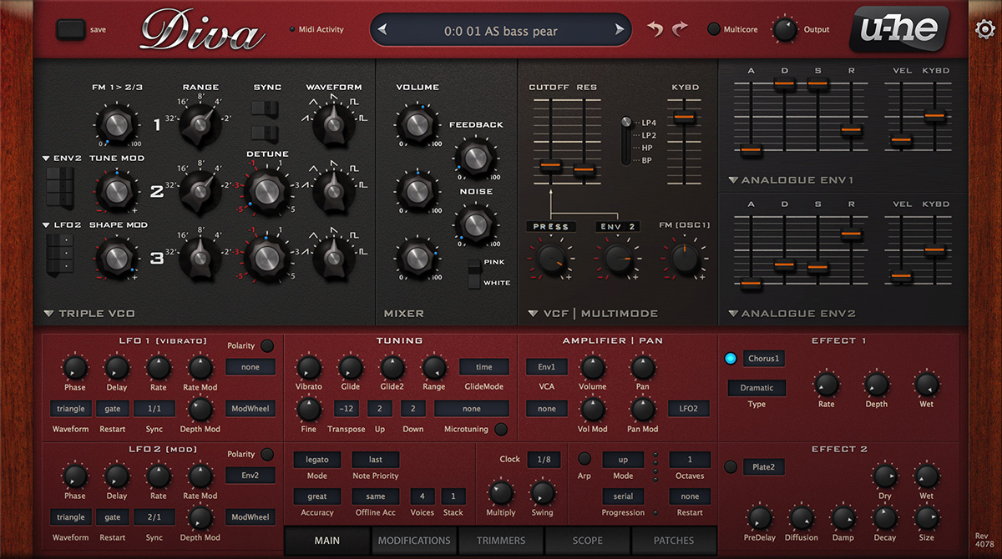
Task: Click the Clock 1/8 value
Action: (544, 459)
